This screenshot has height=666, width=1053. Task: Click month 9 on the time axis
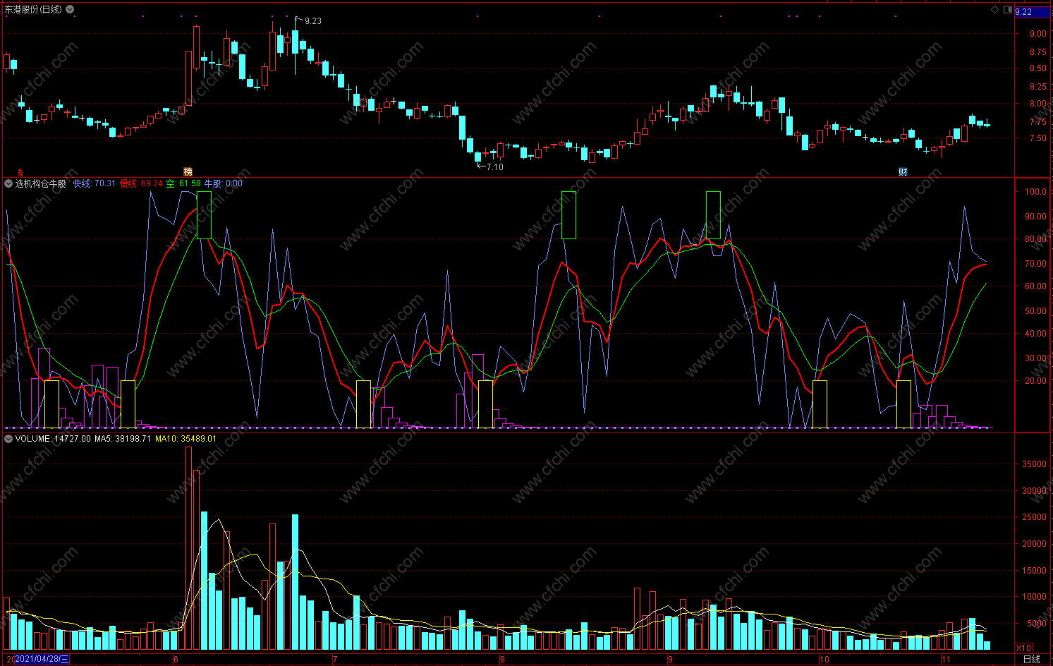coord(670,660)
